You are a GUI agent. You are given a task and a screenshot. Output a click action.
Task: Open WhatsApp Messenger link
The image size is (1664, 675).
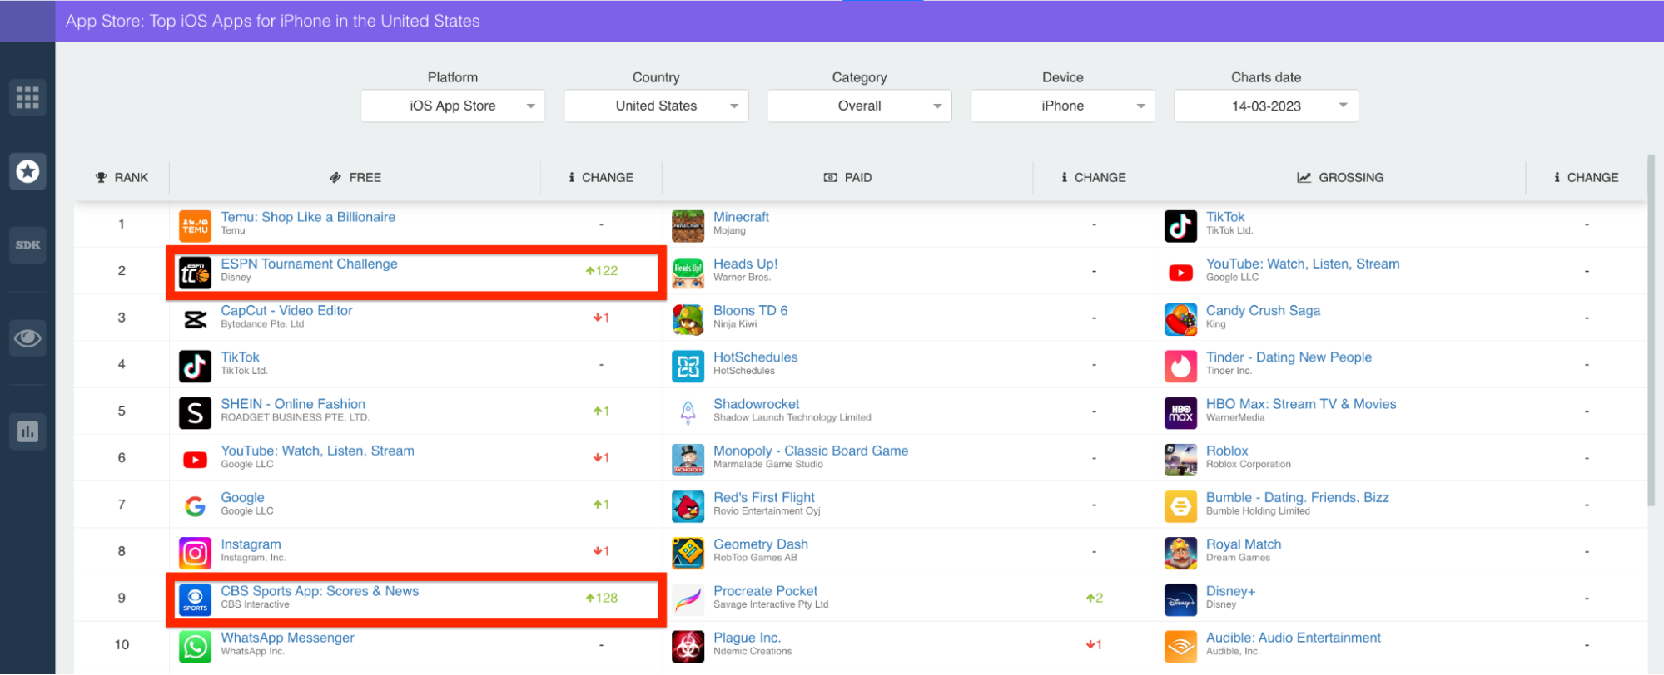[x=287, y=638]
